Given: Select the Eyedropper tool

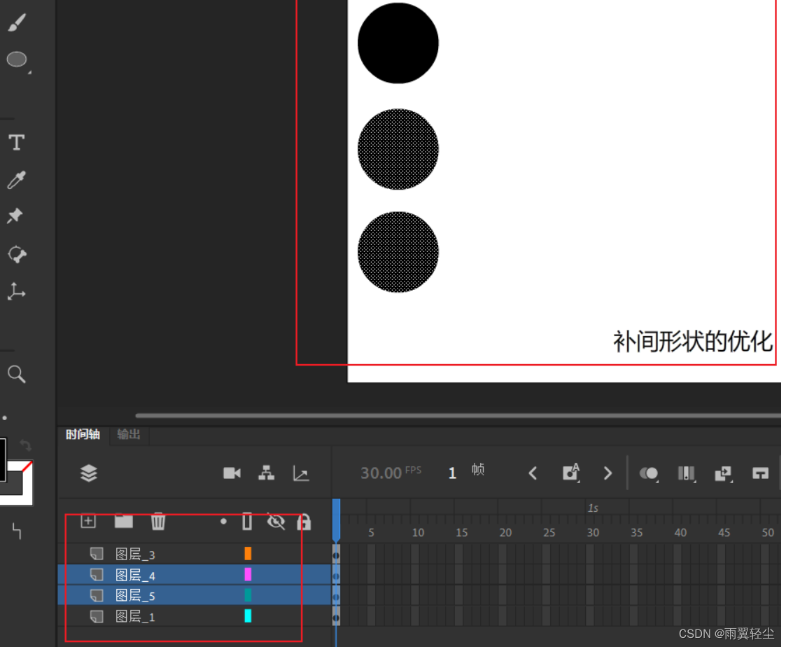Looking at the screenshot, I should tap(17, 179).
